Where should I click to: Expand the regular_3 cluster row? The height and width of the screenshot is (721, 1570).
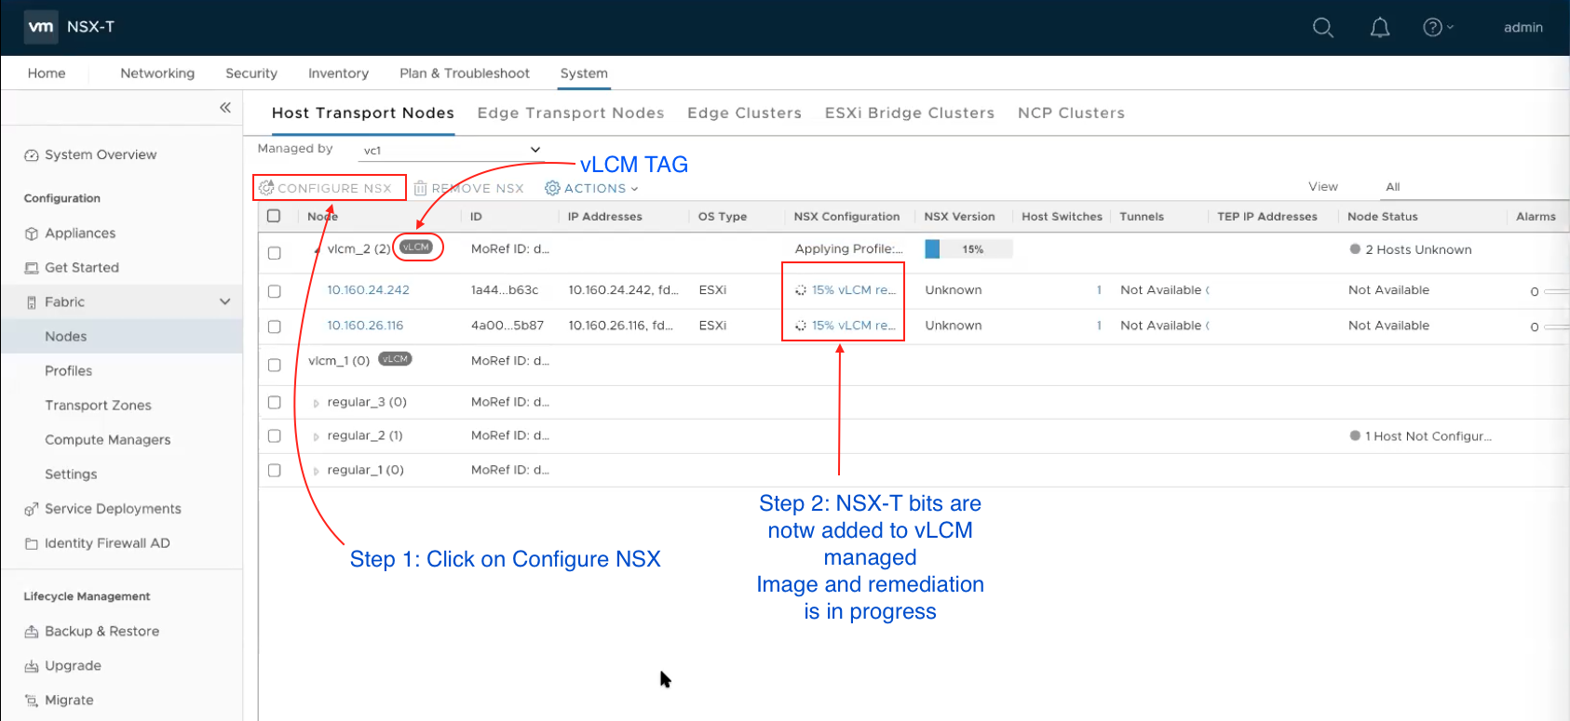pos(317,403)
